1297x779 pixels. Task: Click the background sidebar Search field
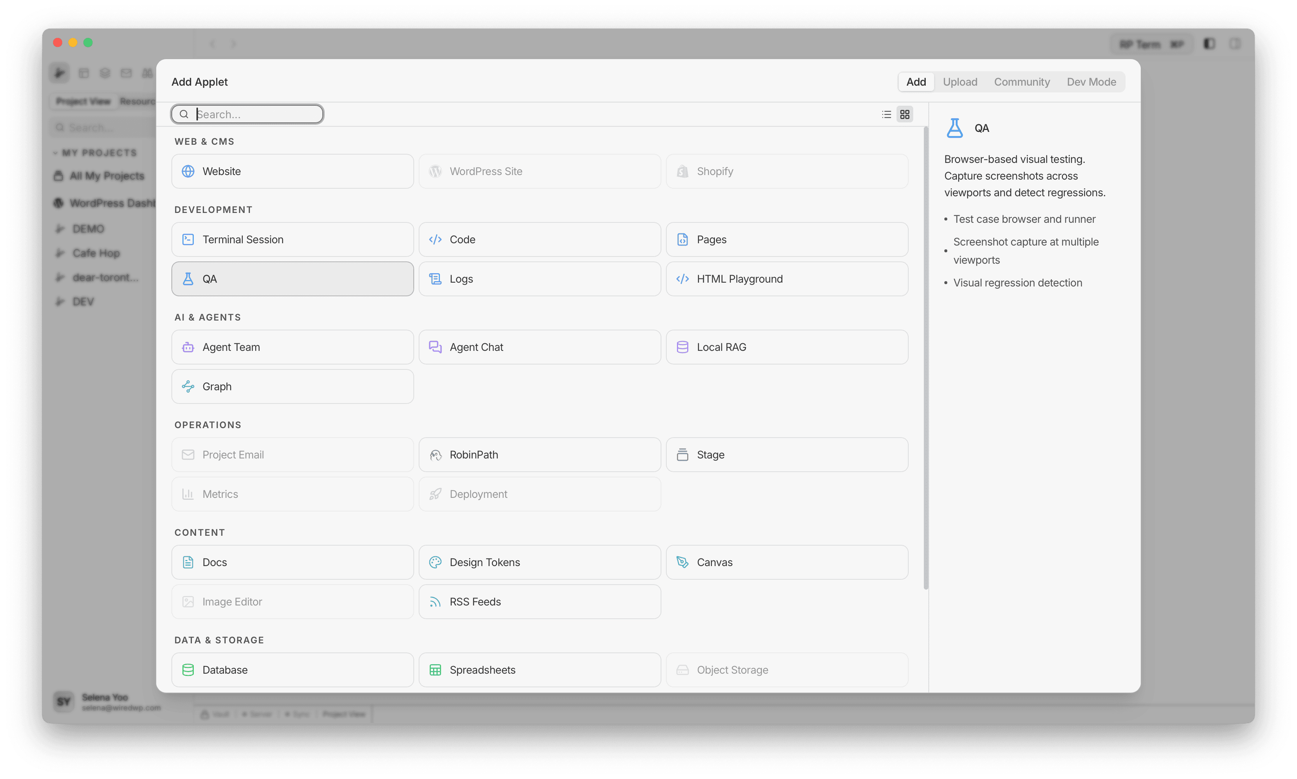[x=104, y=128]
